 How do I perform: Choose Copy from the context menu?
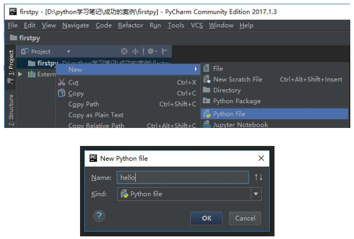point(128,93)
